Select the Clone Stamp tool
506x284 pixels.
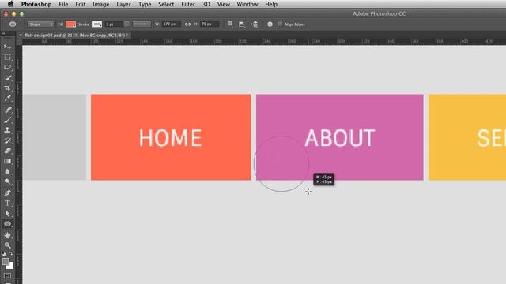pyautogui.click(x=7, y=130)
